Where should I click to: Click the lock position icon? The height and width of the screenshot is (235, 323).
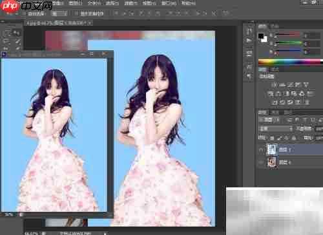pos(286,138)
